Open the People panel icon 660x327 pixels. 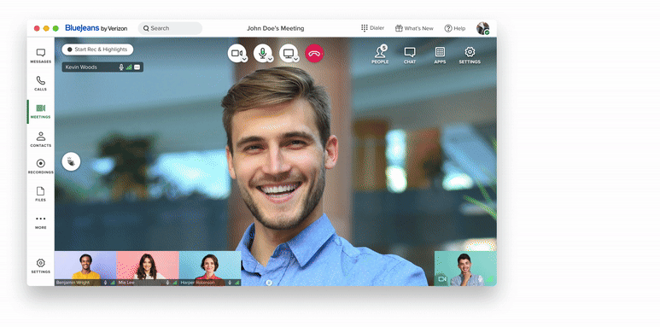click(380, 55)
